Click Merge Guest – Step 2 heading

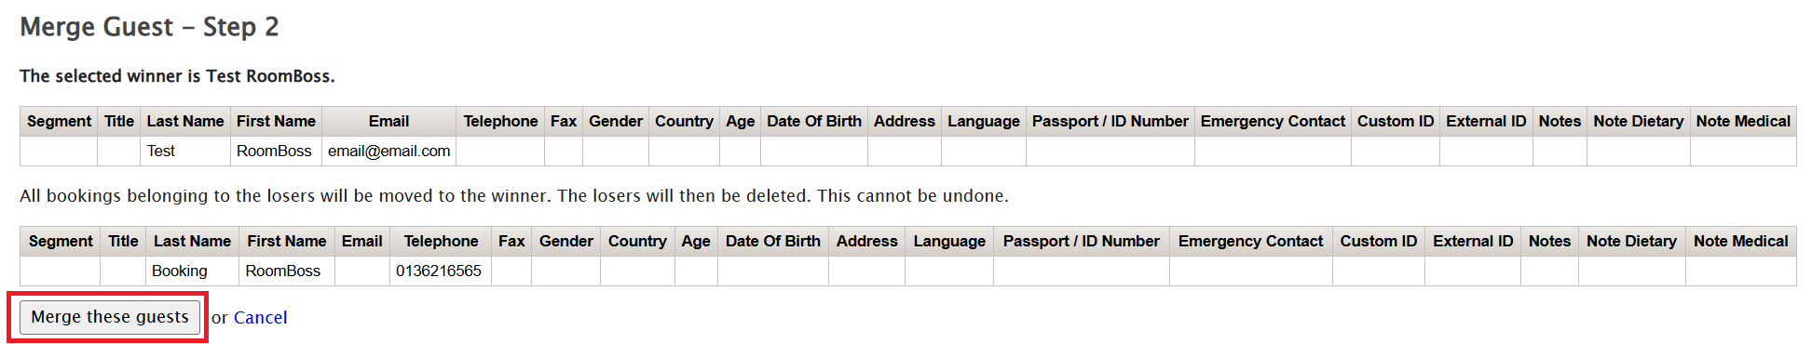pyautogui.click(x=149, y=27)
